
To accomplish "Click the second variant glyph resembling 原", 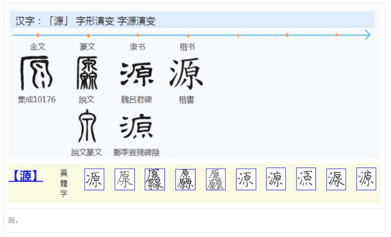I will (125, 179).
